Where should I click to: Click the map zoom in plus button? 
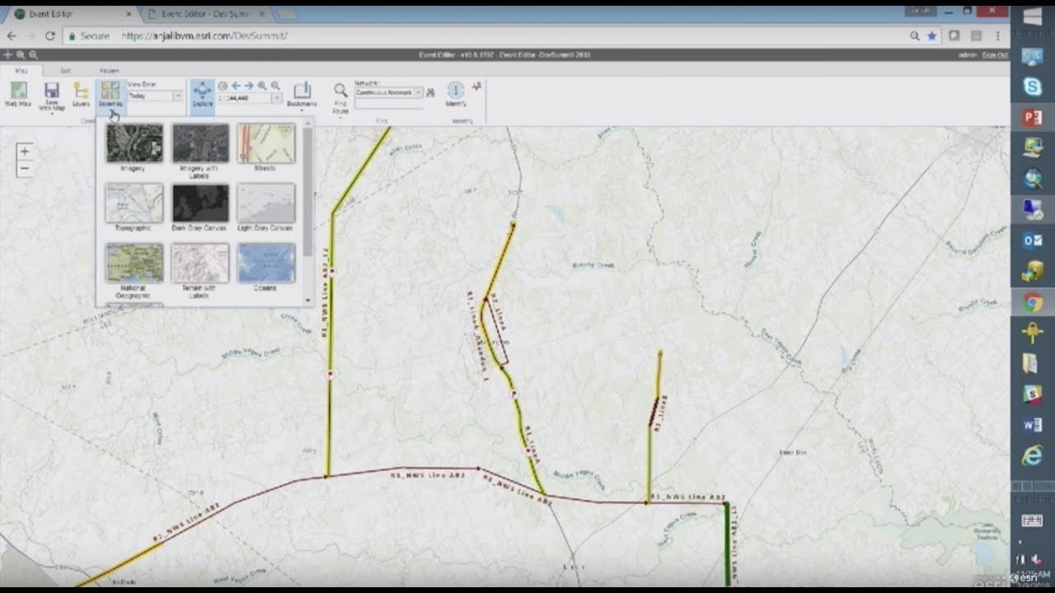tap(24, 152)
